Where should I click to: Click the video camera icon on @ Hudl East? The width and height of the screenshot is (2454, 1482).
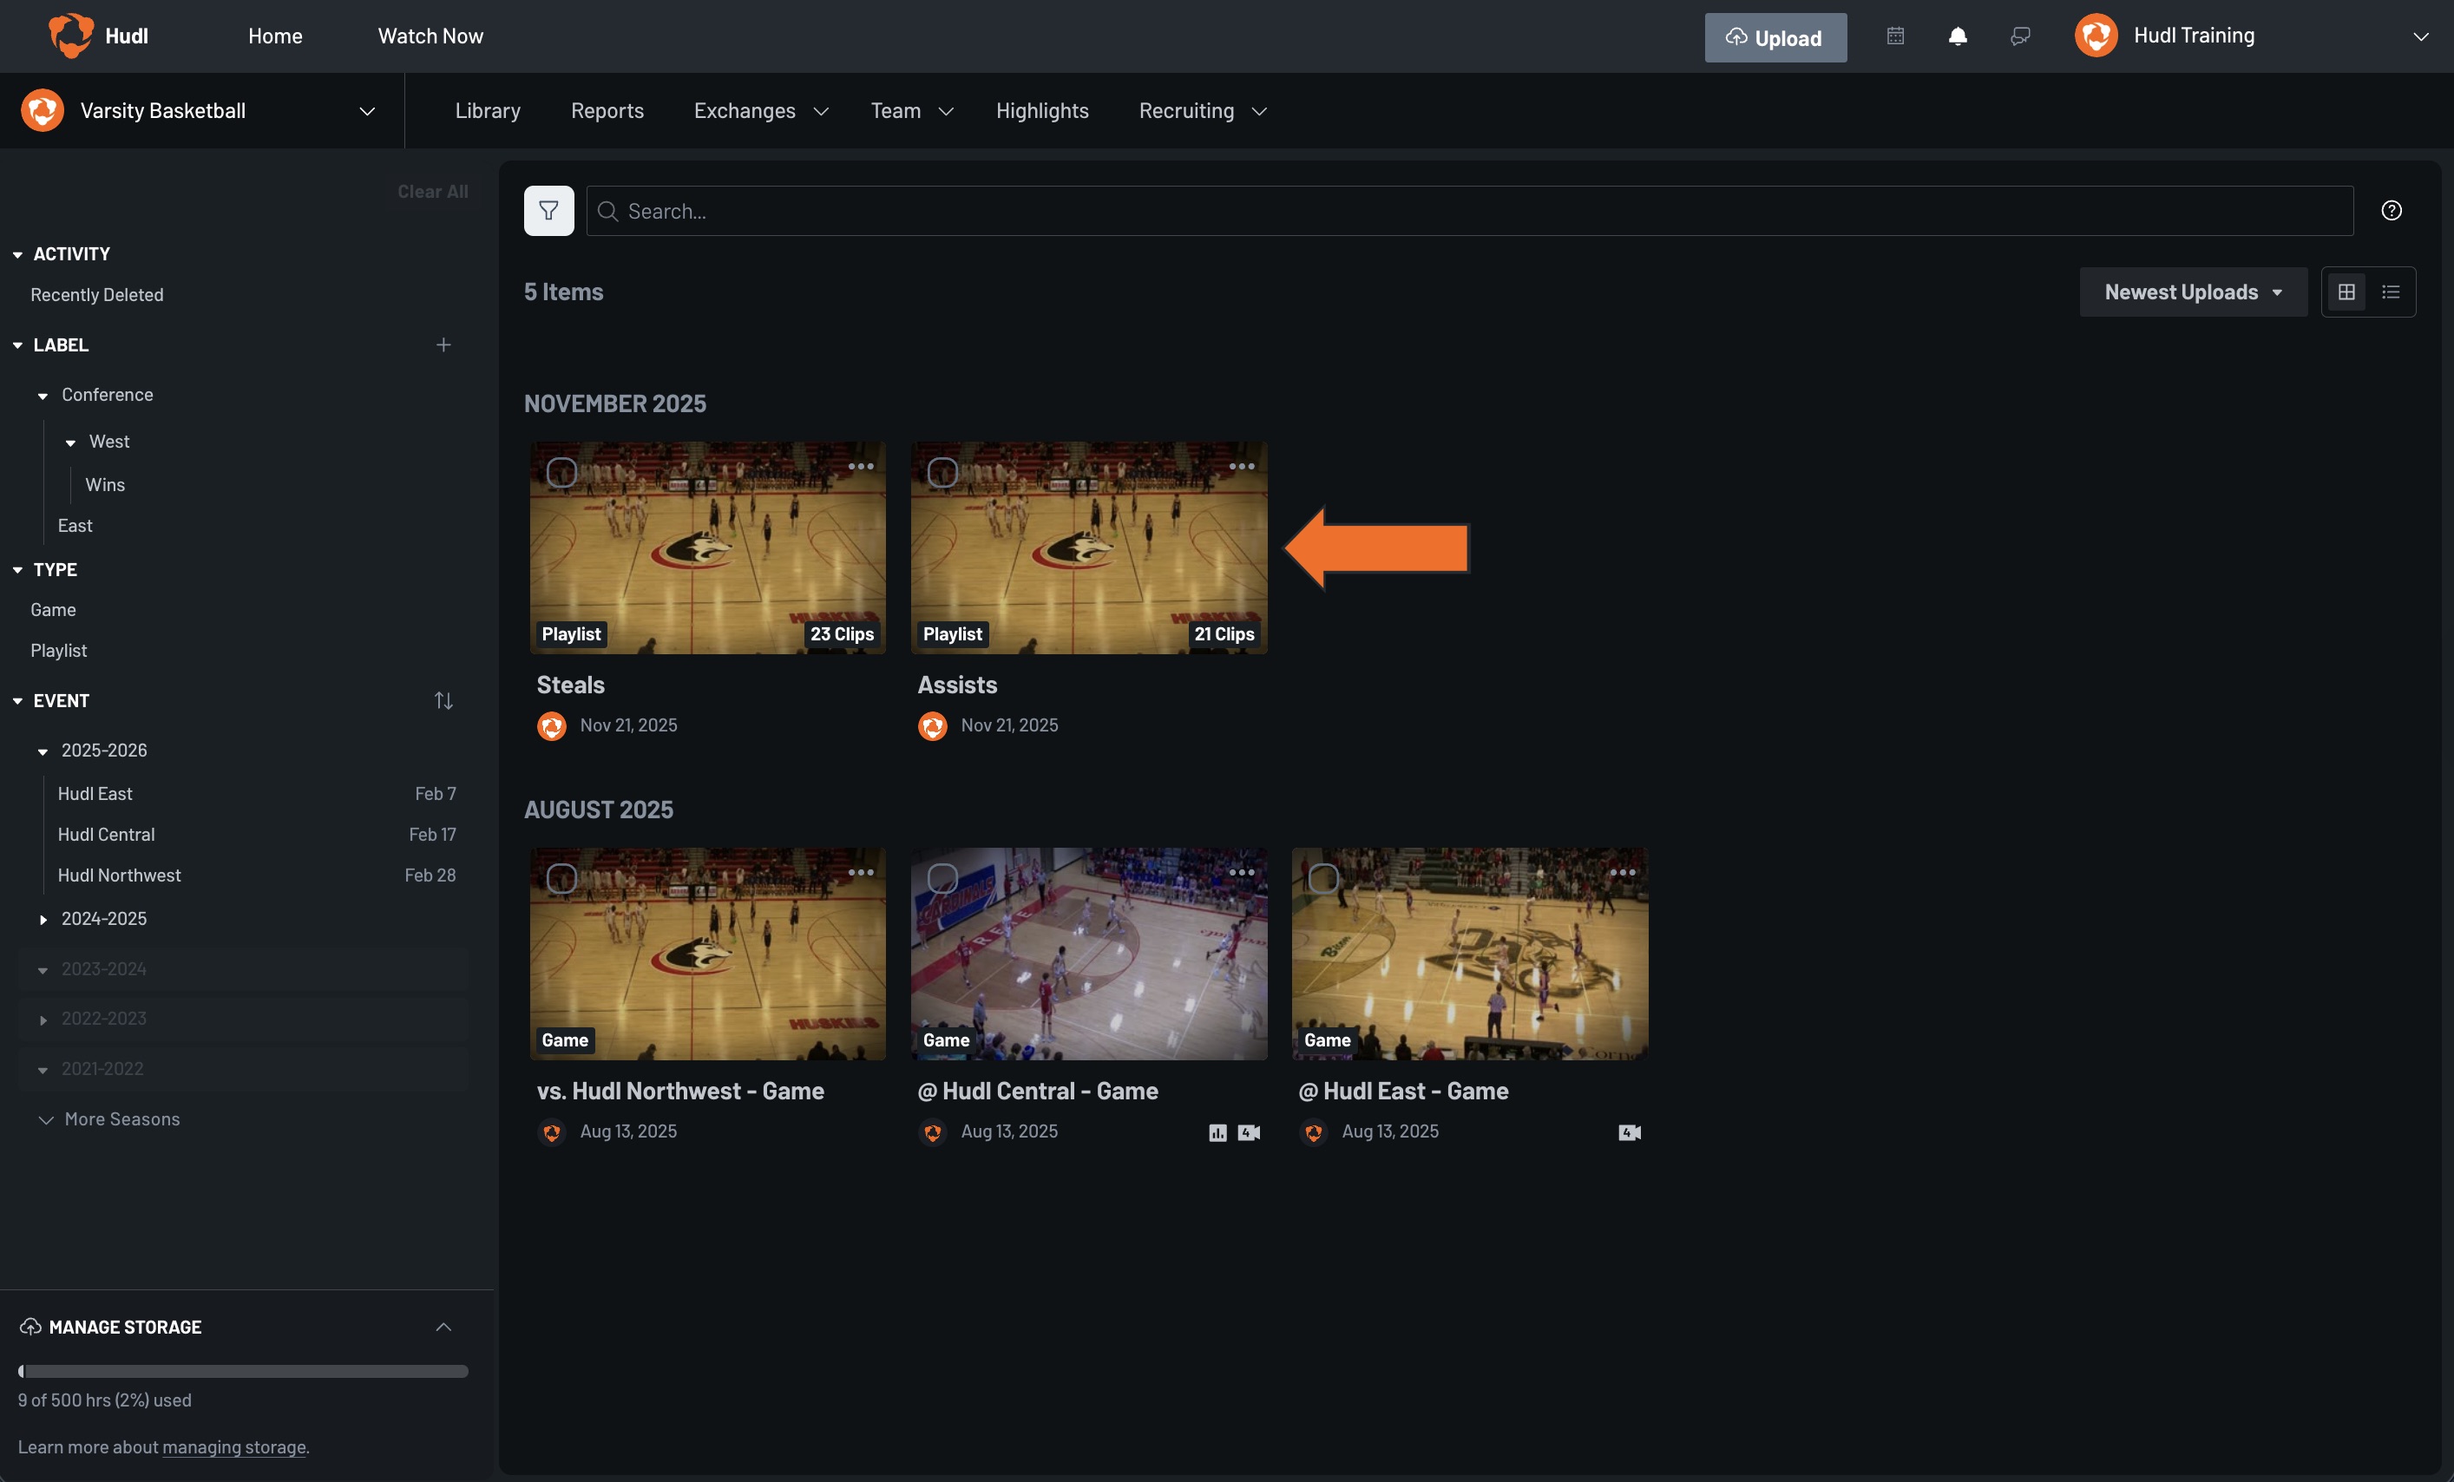[x=1630, y=1132]
